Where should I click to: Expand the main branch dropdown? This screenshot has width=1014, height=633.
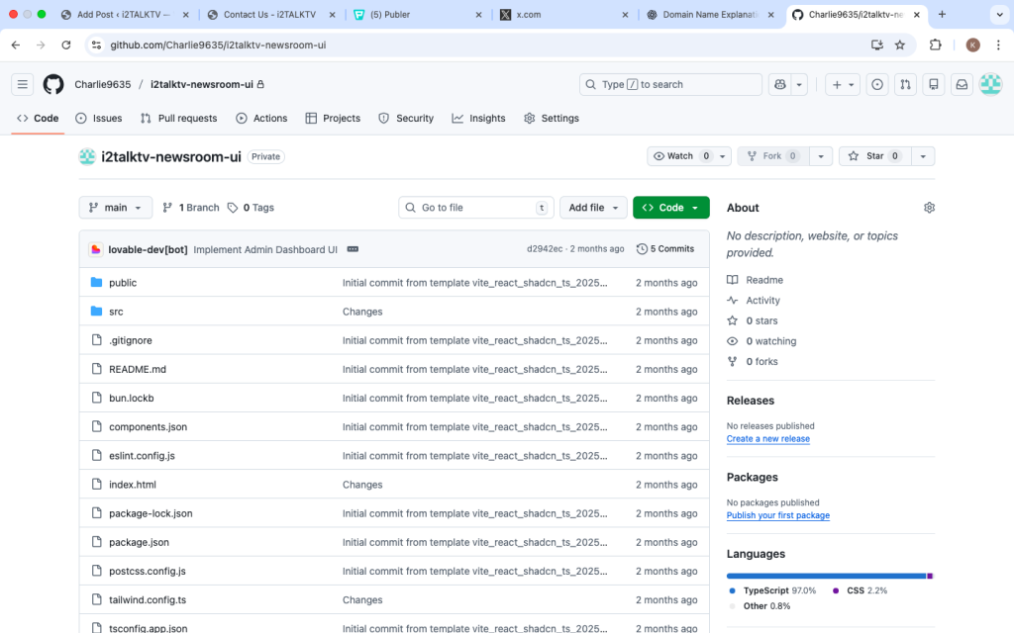116,208
